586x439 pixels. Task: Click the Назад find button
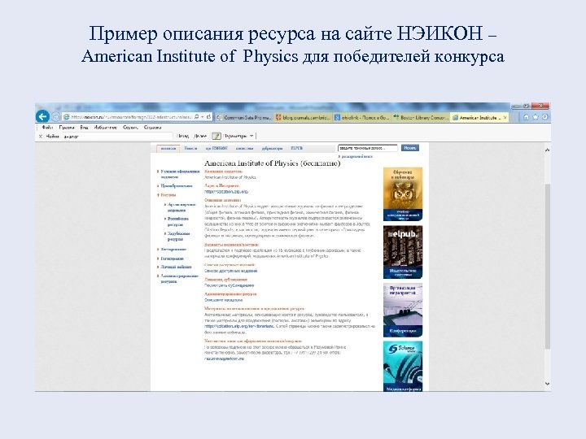tap(183, 137)
